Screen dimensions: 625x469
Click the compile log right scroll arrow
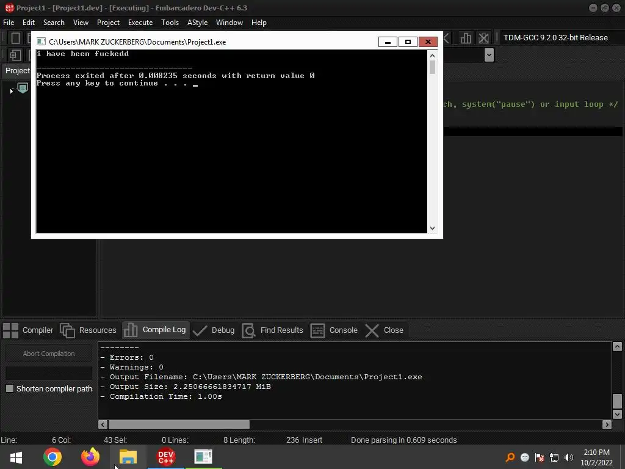pyautogui.click(x=607, y=425)
